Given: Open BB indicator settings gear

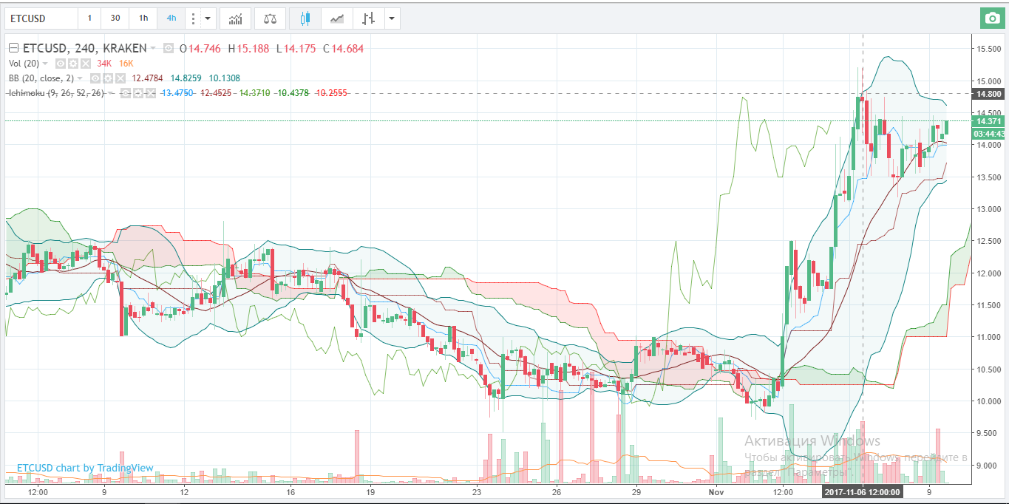Looking at the screenshot, I should (x=106, y=78).
